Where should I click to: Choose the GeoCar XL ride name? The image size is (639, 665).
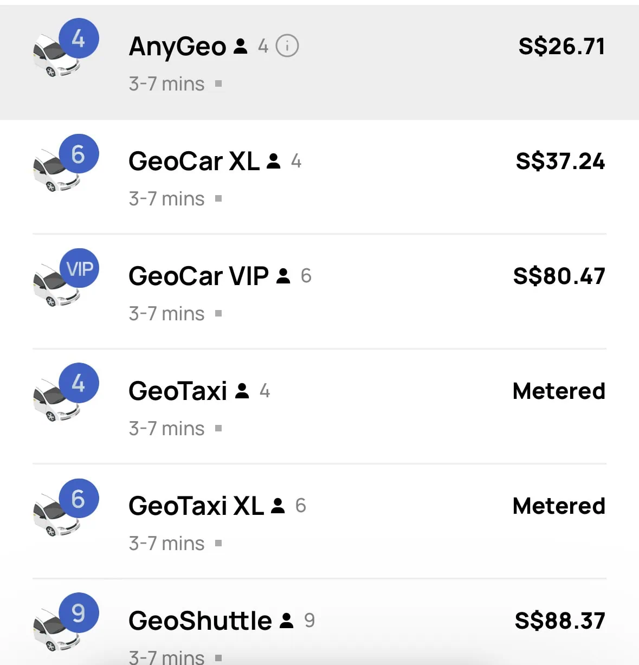pyautogui.click(x=193, y=162)
